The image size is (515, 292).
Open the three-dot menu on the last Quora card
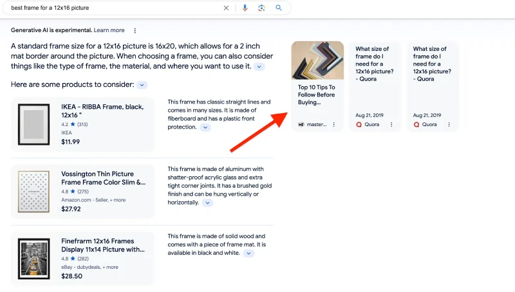click(x=449, y=125)
